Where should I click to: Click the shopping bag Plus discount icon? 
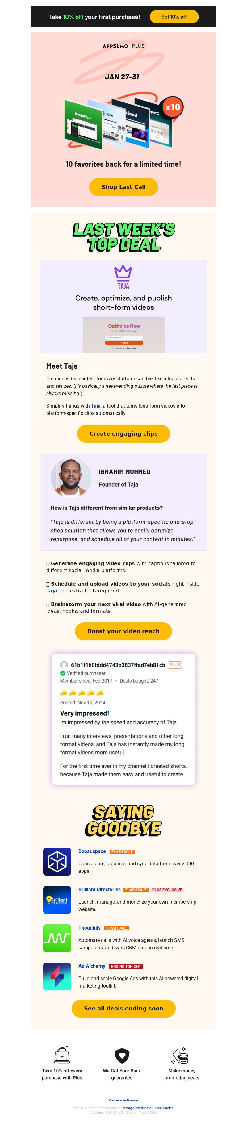[x=62, y=1054]
